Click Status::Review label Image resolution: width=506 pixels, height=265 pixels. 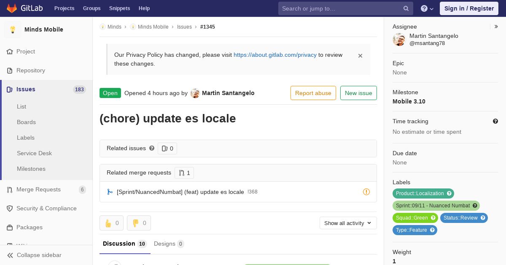(464, 218)
